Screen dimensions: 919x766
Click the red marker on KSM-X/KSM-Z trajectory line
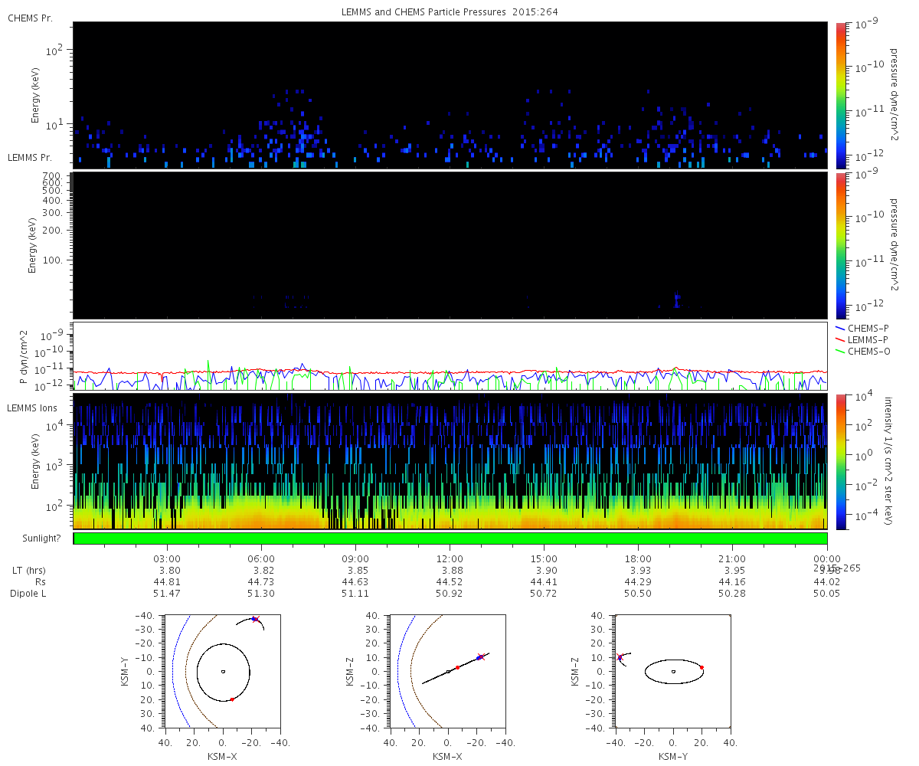(457, 668)
